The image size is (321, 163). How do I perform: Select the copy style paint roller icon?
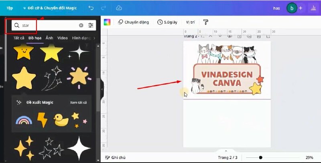pos(206,22)
